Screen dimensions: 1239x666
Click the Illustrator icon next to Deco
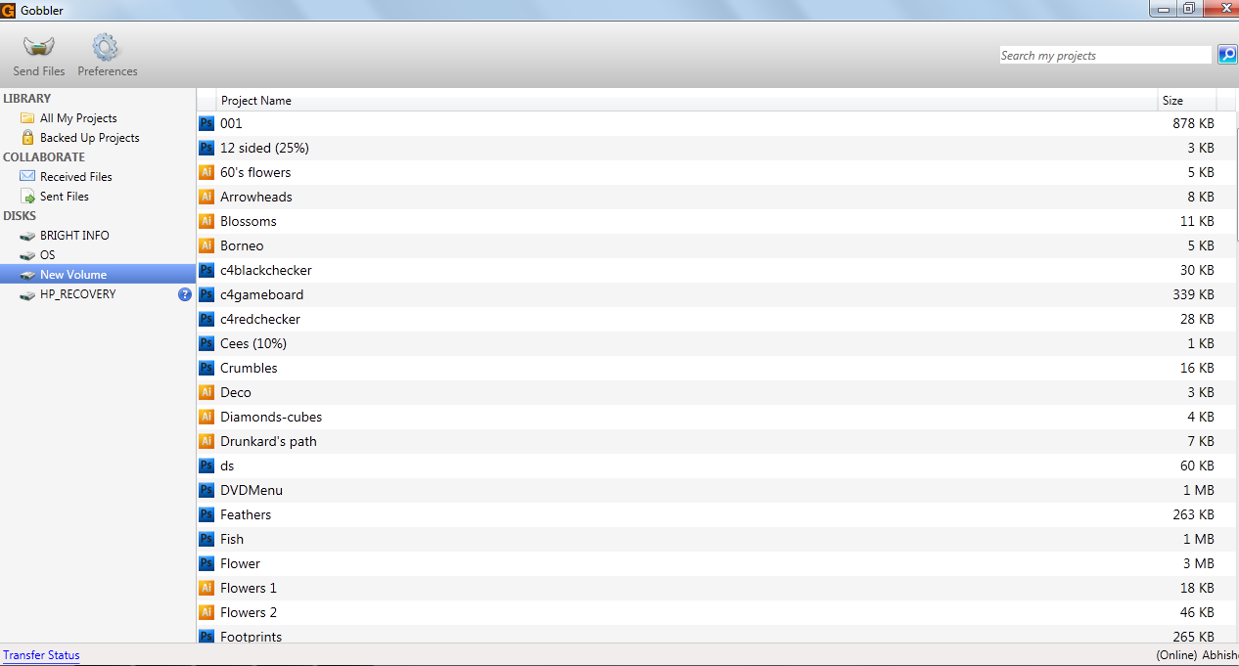coord(206,392)
